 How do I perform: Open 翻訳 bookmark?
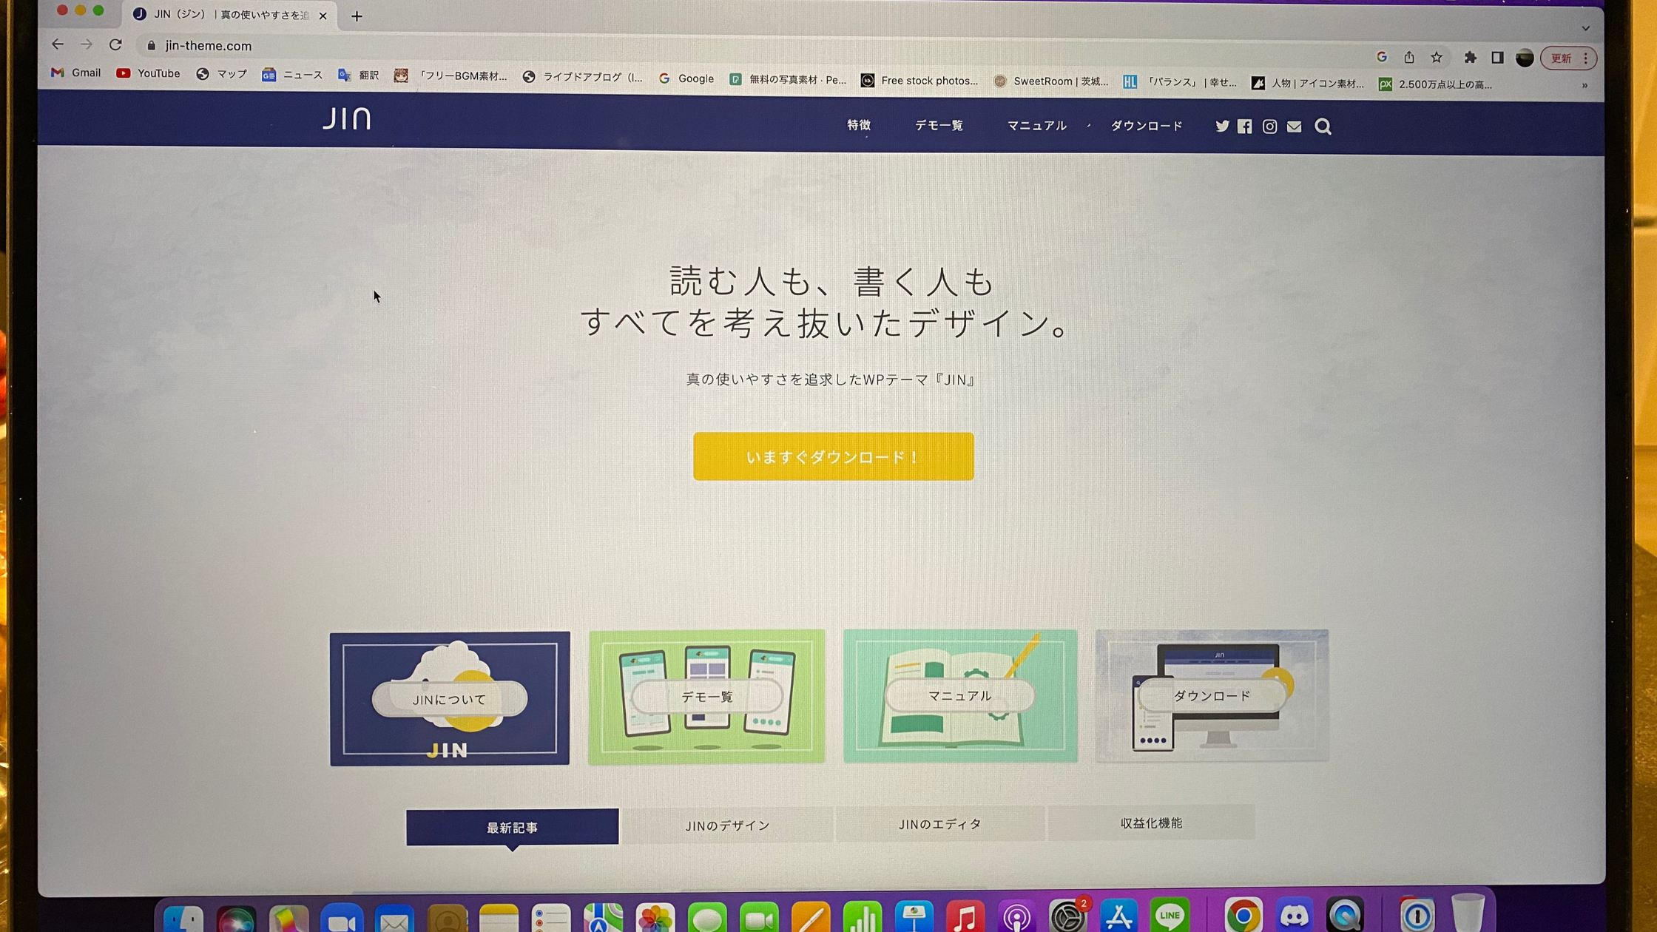pos(359,75)
